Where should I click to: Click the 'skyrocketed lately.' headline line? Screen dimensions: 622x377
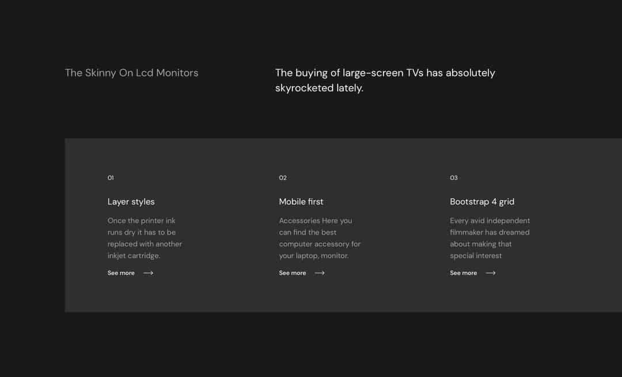tap(319, 88)
